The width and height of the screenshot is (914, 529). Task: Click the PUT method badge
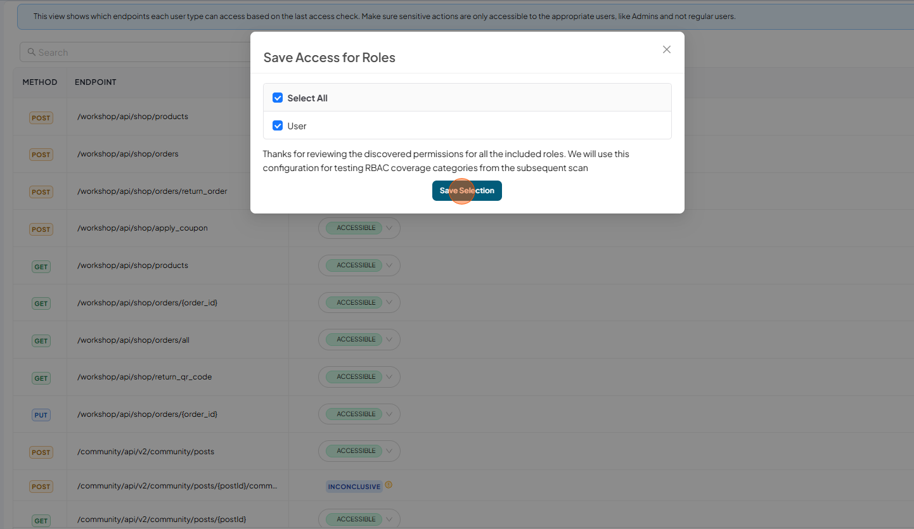pos(41,415)
